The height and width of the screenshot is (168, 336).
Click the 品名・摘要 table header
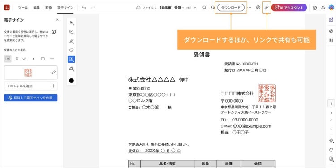(x=168, y=164)
